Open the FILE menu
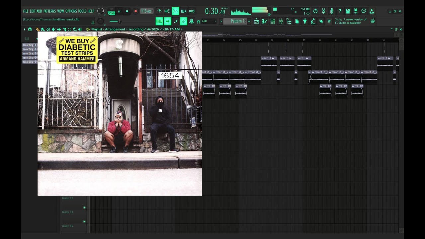This screenshot has width=425, height=239. point(26,11)
